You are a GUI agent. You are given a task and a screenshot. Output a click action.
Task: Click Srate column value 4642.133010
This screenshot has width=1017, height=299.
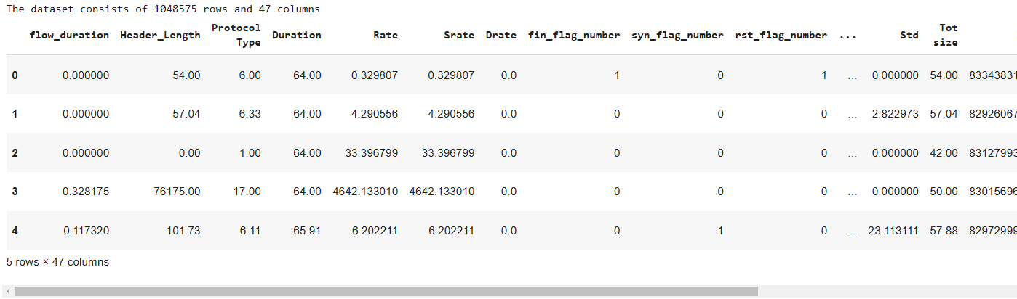(442, 192)
